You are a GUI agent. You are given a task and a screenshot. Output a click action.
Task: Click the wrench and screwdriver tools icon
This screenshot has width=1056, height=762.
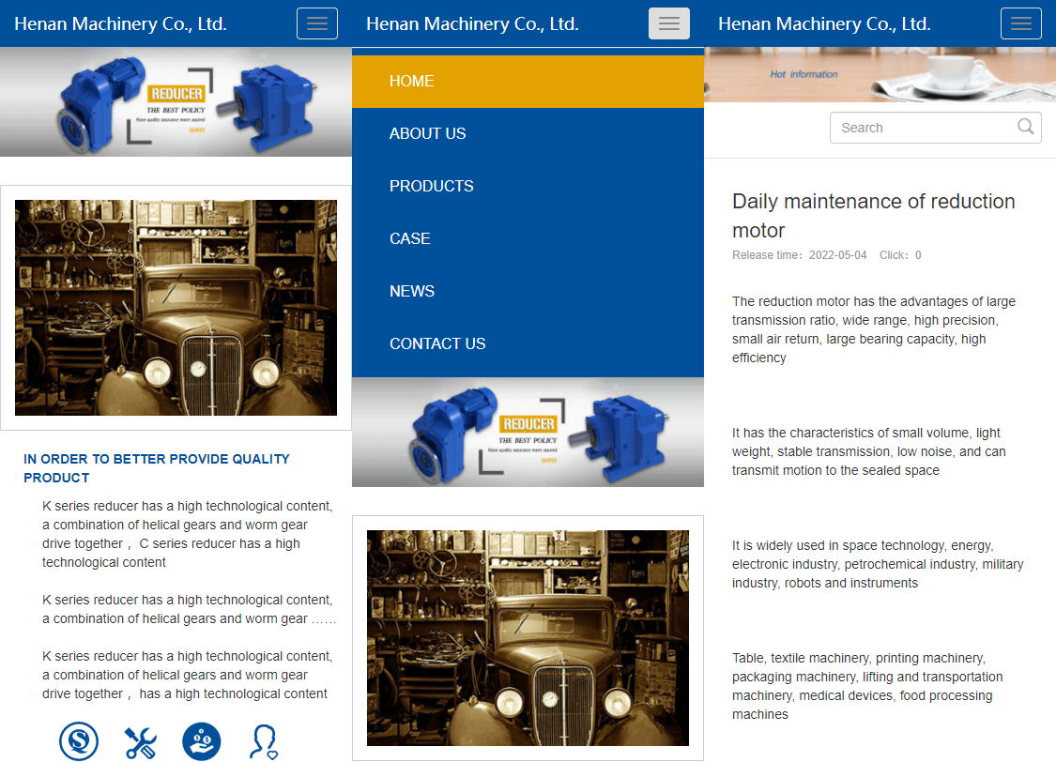tap(140, 742)
